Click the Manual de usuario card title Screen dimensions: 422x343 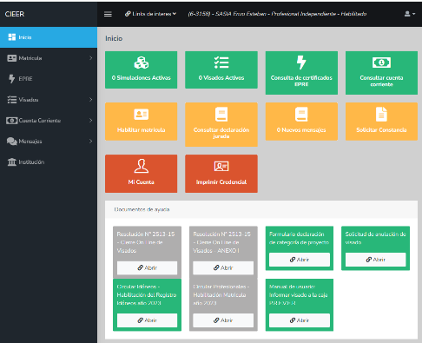[298, 294]
